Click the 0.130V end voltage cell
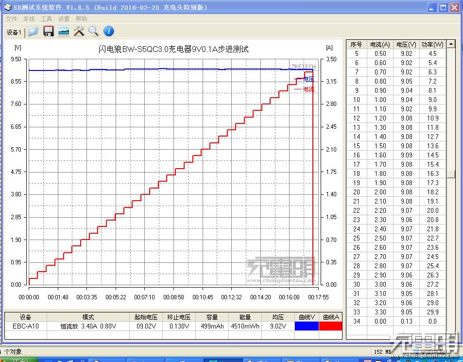This screenshot has width=463, height=362. [x=179, y=326]
